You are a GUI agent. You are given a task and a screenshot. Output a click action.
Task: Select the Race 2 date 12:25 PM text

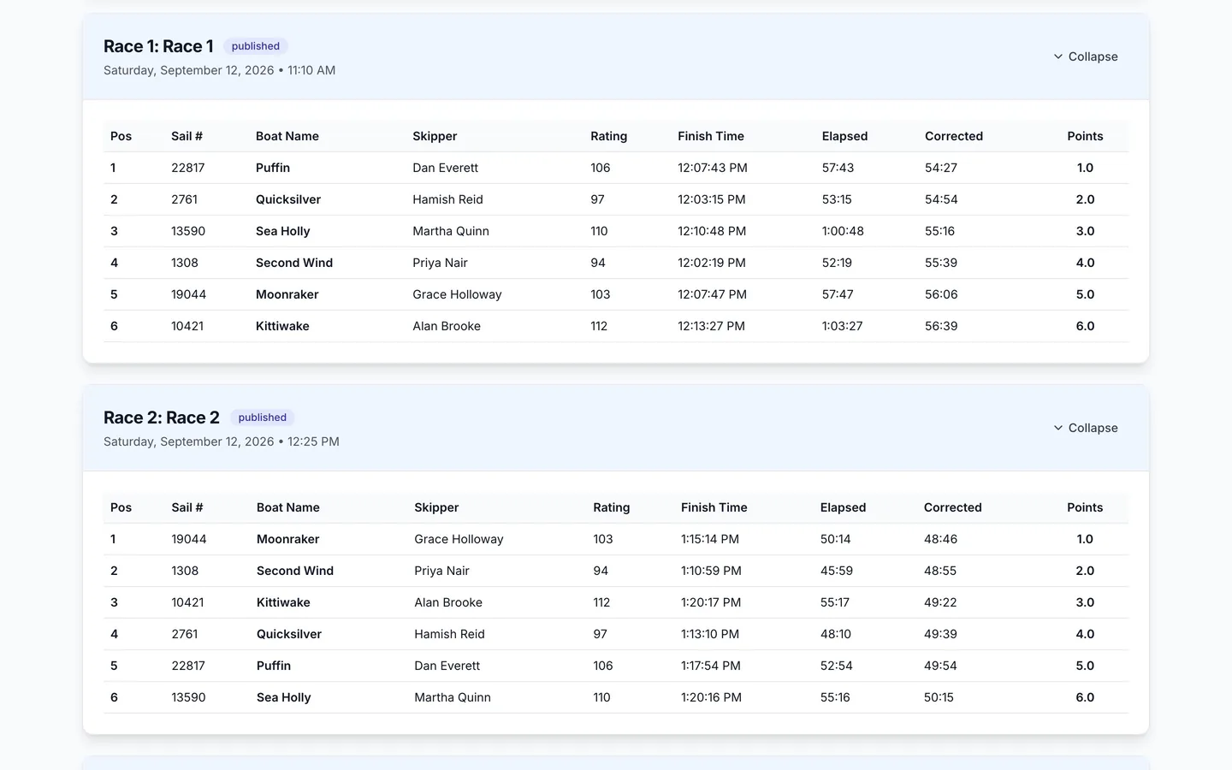click(x=313, y=441)
